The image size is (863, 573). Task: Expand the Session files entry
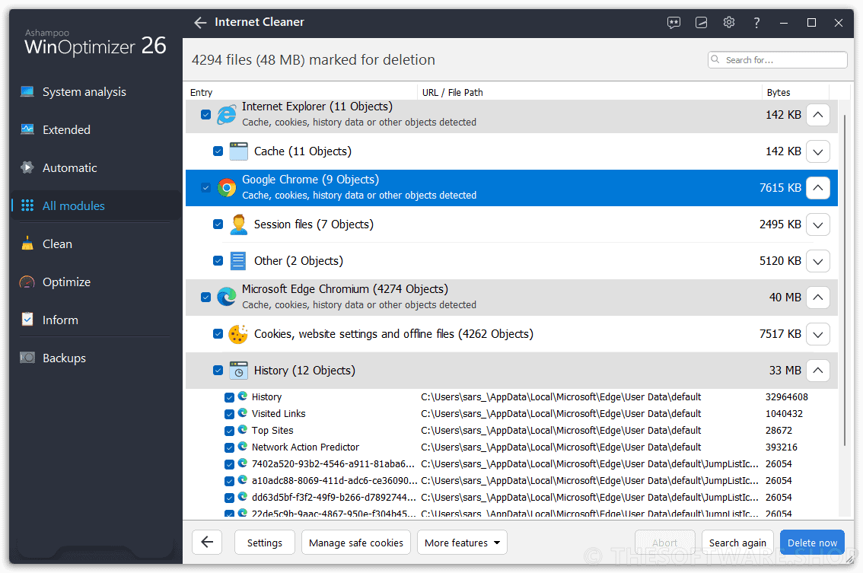coord(818,224)
